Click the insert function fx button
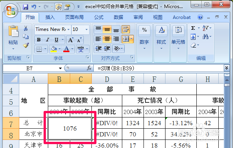 coord(89,68)
